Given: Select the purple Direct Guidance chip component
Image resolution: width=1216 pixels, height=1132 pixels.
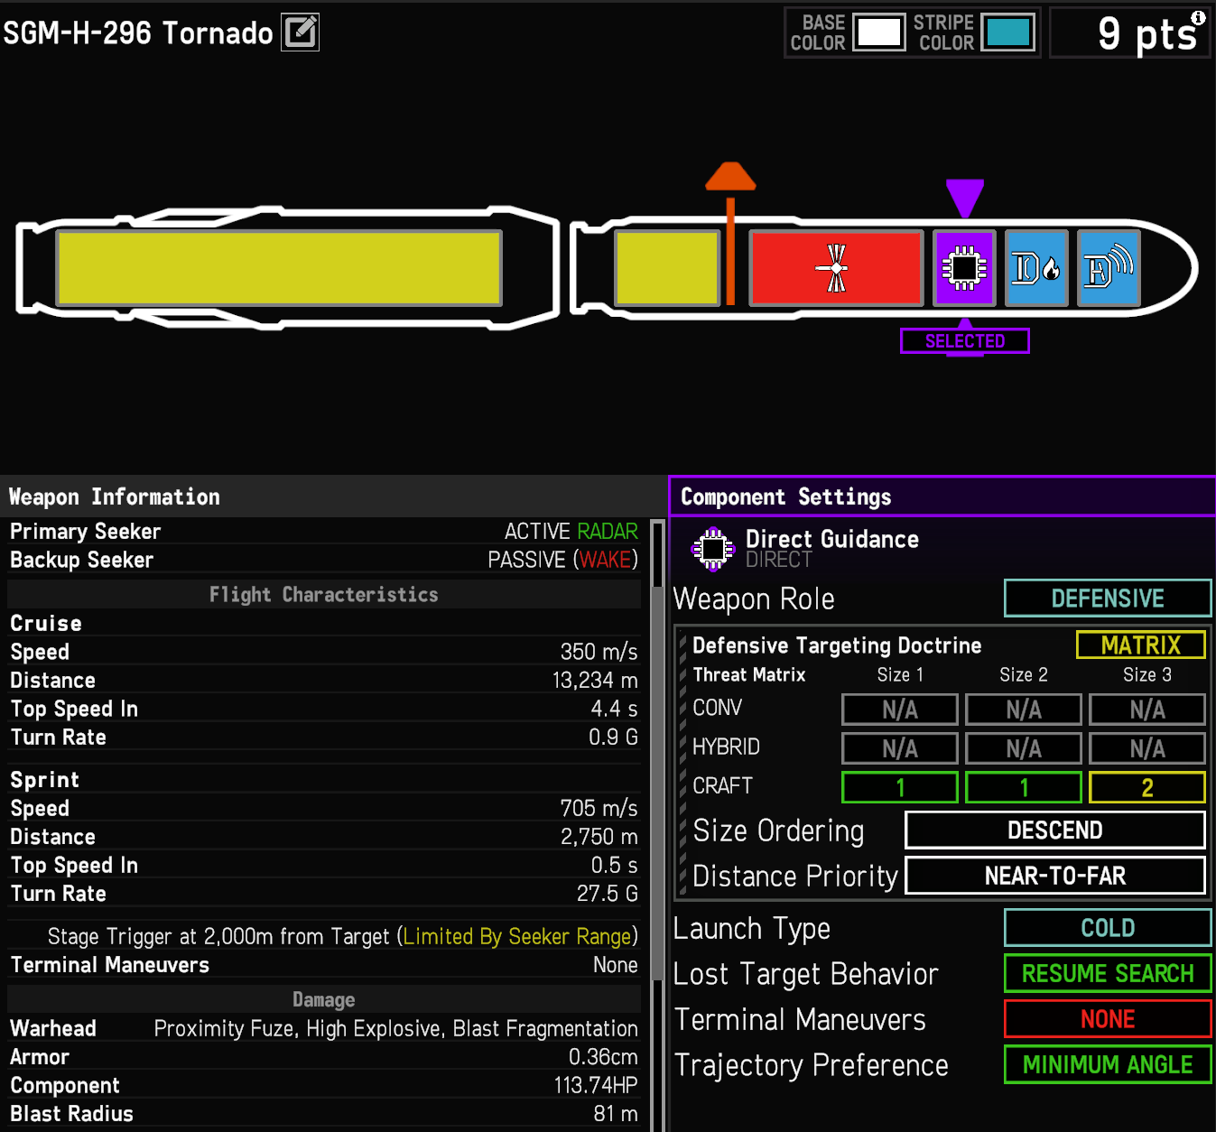Looking at the screenshot, I should 964,268.
